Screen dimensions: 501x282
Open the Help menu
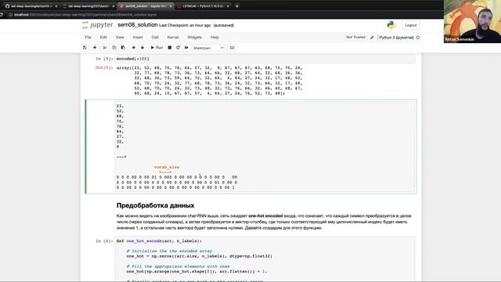pyautogui.click(x=214, y=37)
